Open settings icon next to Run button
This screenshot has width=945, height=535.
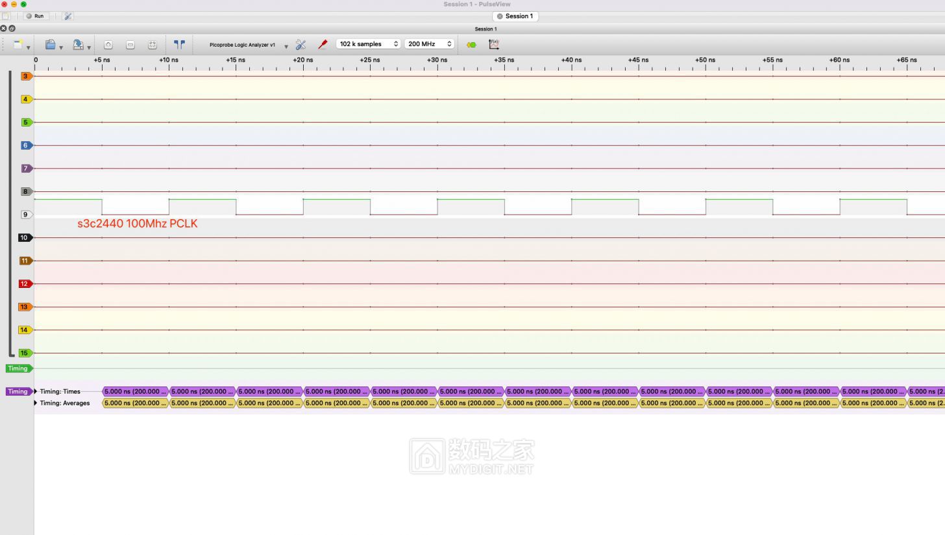[67, 16]
